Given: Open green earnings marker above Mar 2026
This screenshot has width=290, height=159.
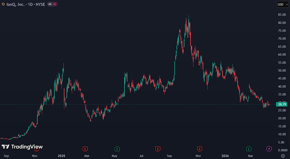Looking at the screenshot, I should (x=249, y=149).
